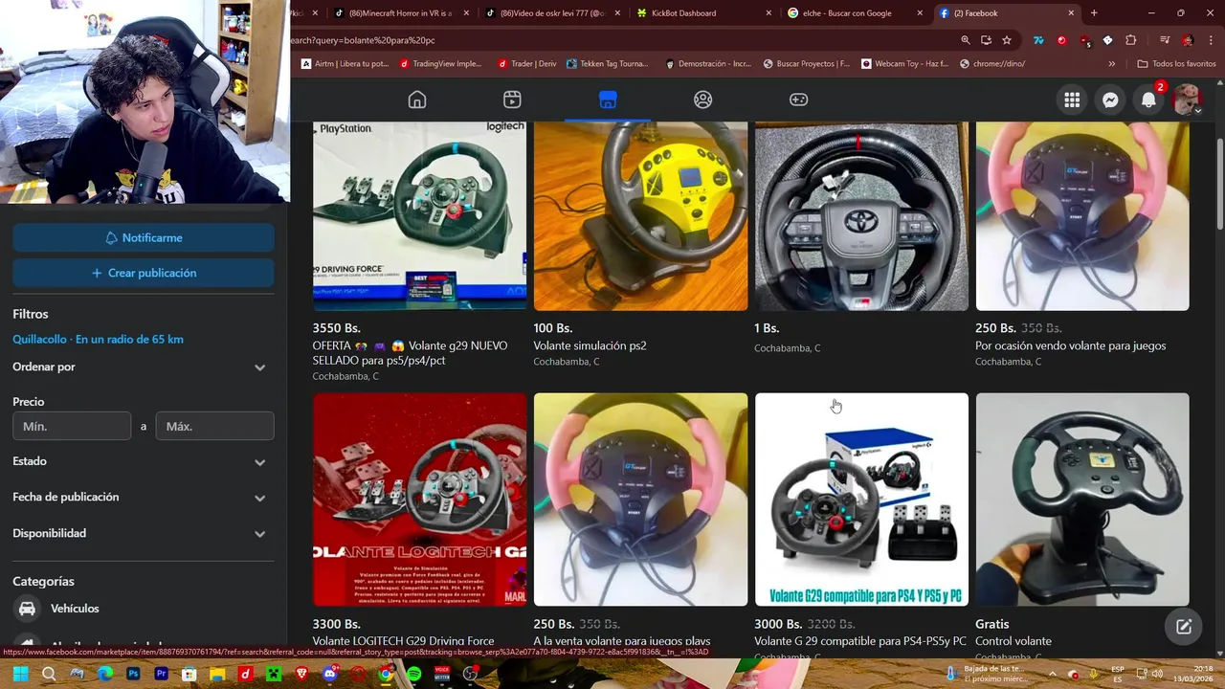The image size is (1225, 689).
Task: Select the (2) Facebook tab
Action: click(x=1006, y=13)
